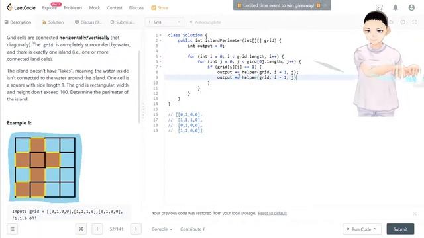Viewport: 424px width, 238px height.
Task: Grab the panel divider handle
Action: (143, 111)
